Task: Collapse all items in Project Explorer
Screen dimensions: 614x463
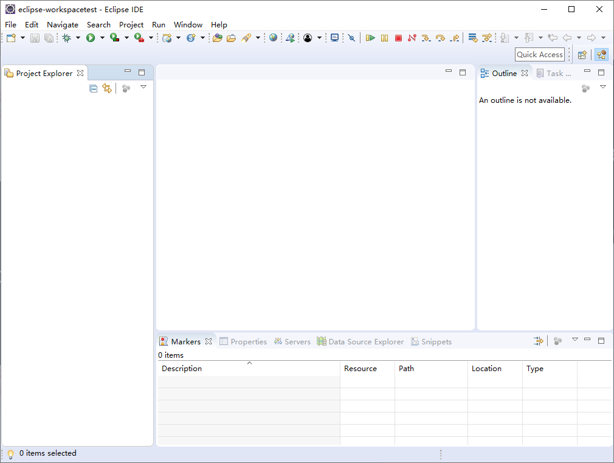Action: pyautogui.click(x=93, y=88)
